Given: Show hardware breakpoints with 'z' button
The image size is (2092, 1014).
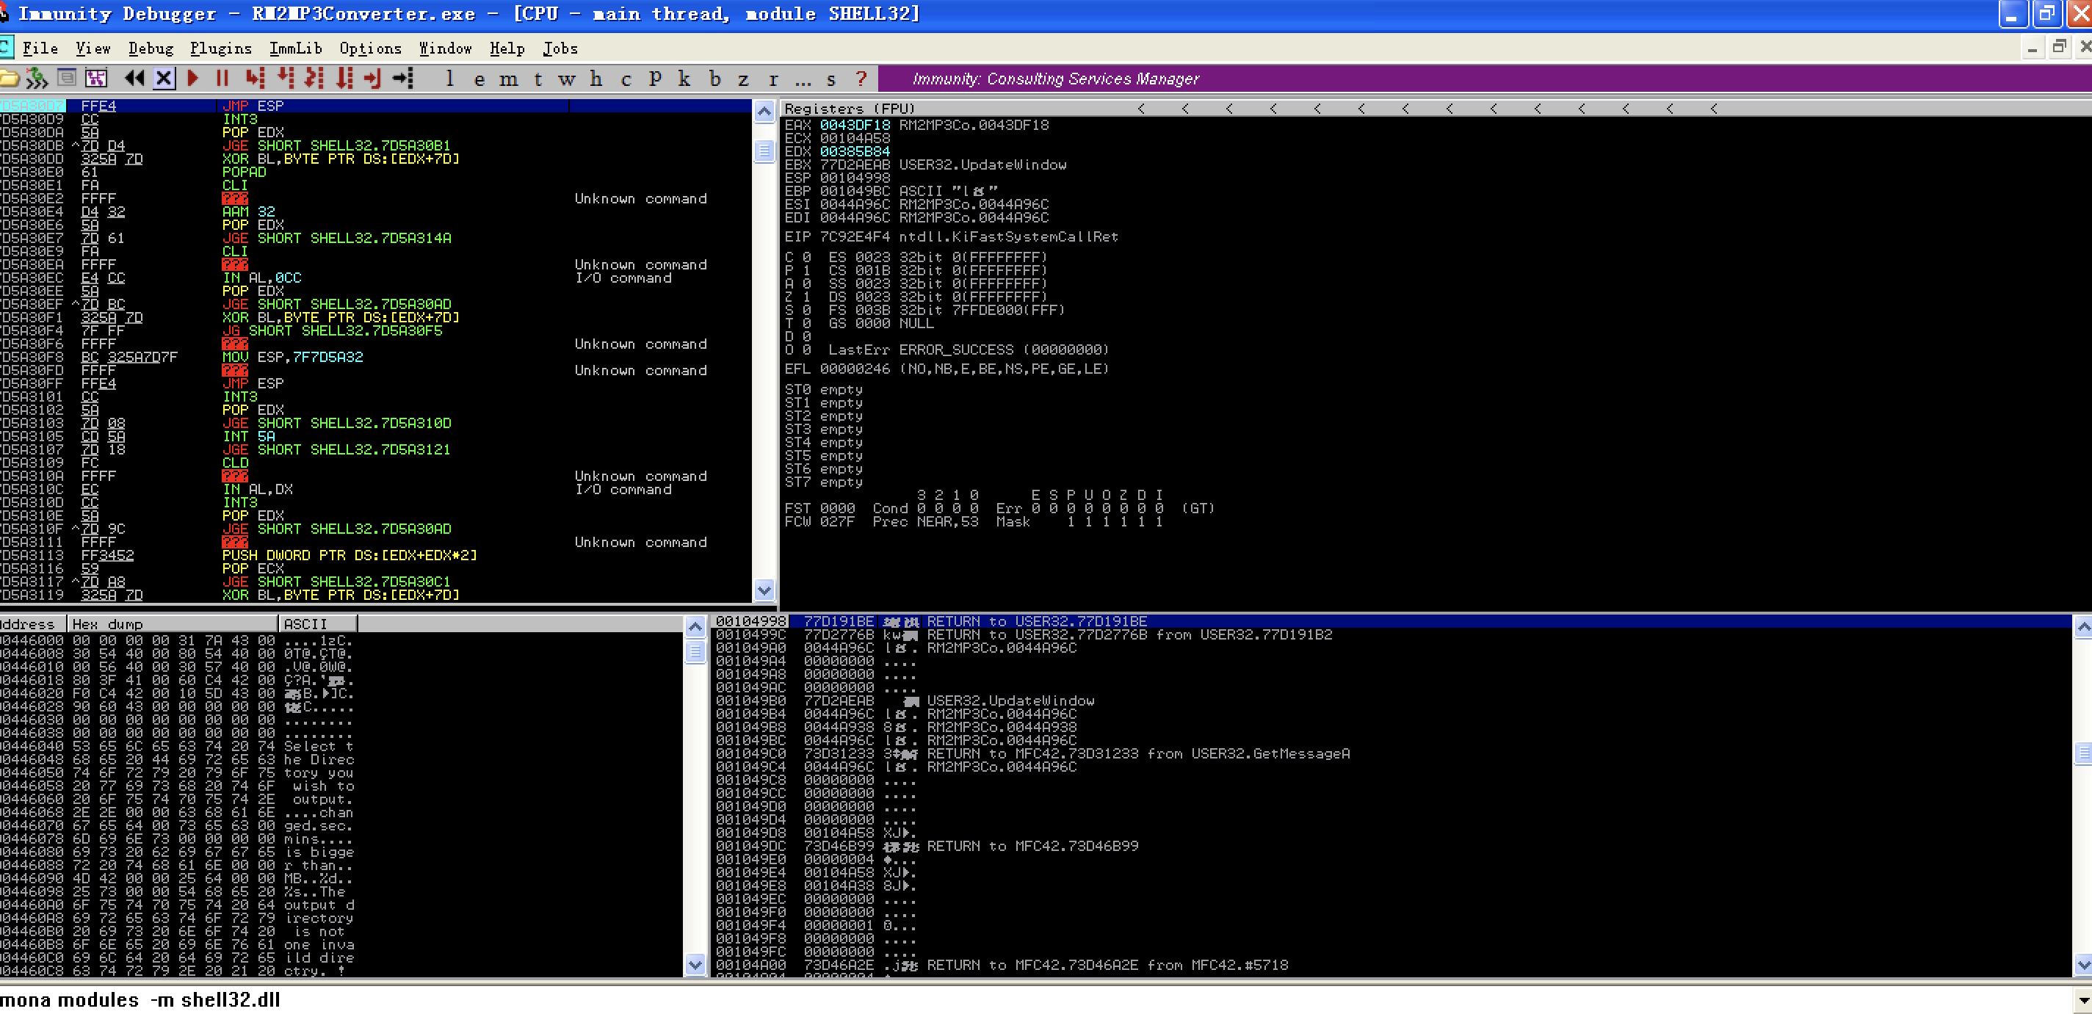Looking at the screenshot, I should pos(743,79).
